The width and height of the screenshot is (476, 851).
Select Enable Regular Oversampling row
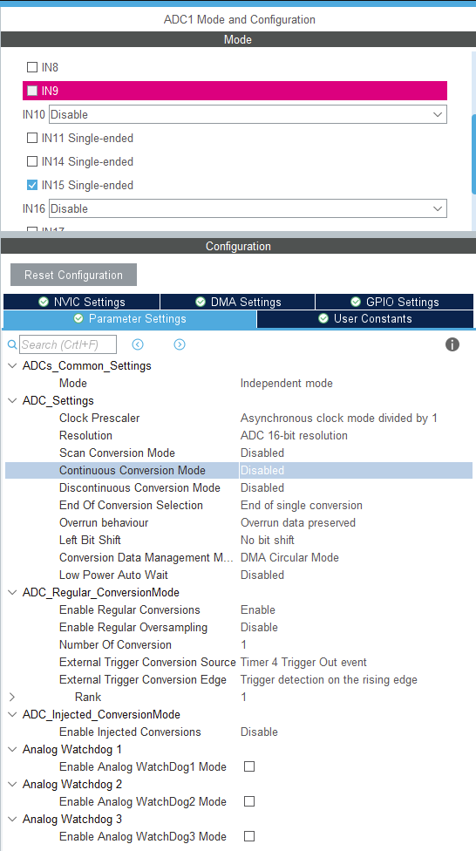pyautogui.click(x=239, y=628)
